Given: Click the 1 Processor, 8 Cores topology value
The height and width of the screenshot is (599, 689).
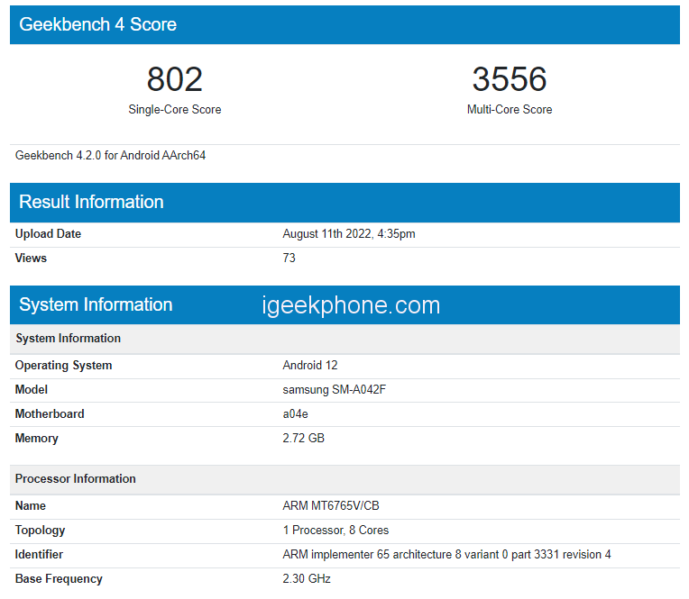Looking at the screenshot, I should (x=336, y=531).
